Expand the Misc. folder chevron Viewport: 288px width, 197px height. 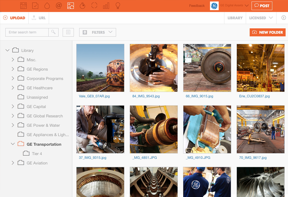click(x=13, y=60)
